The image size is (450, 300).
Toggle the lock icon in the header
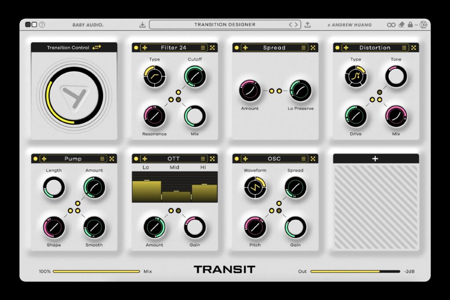point(410,25)
